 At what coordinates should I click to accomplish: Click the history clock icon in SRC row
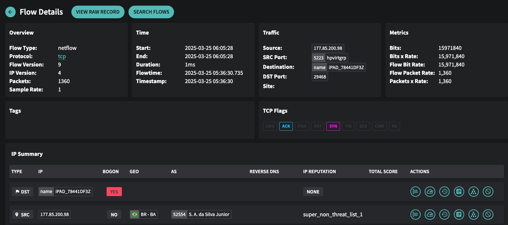tap(445, 214)
